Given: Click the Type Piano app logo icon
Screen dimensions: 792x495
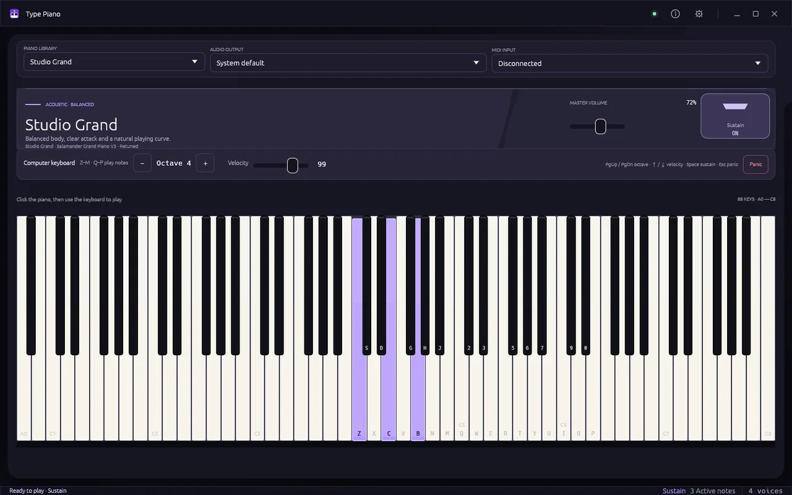Looking at the screenshot, I should [x=14, y=14].
